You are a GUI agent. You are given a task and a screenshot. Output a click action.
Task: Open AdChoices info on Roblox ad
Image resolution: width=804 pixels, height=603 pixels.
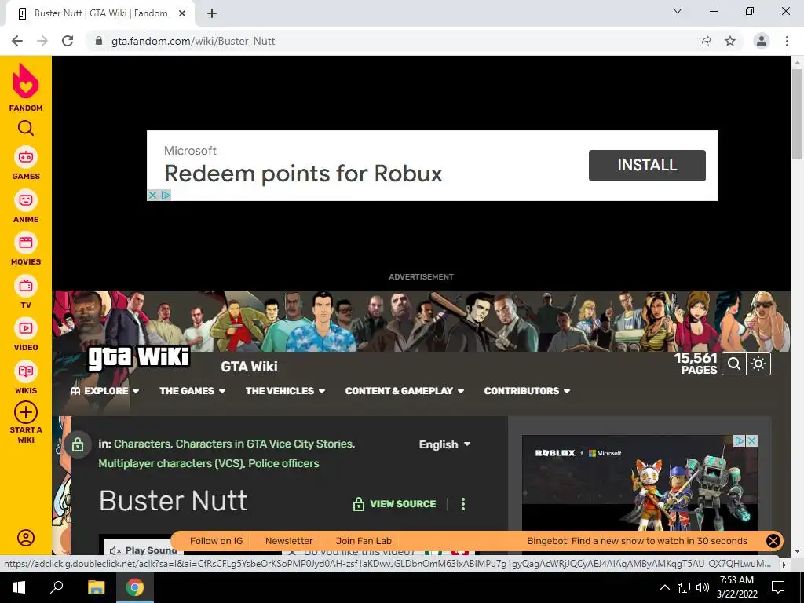(740, 441)
